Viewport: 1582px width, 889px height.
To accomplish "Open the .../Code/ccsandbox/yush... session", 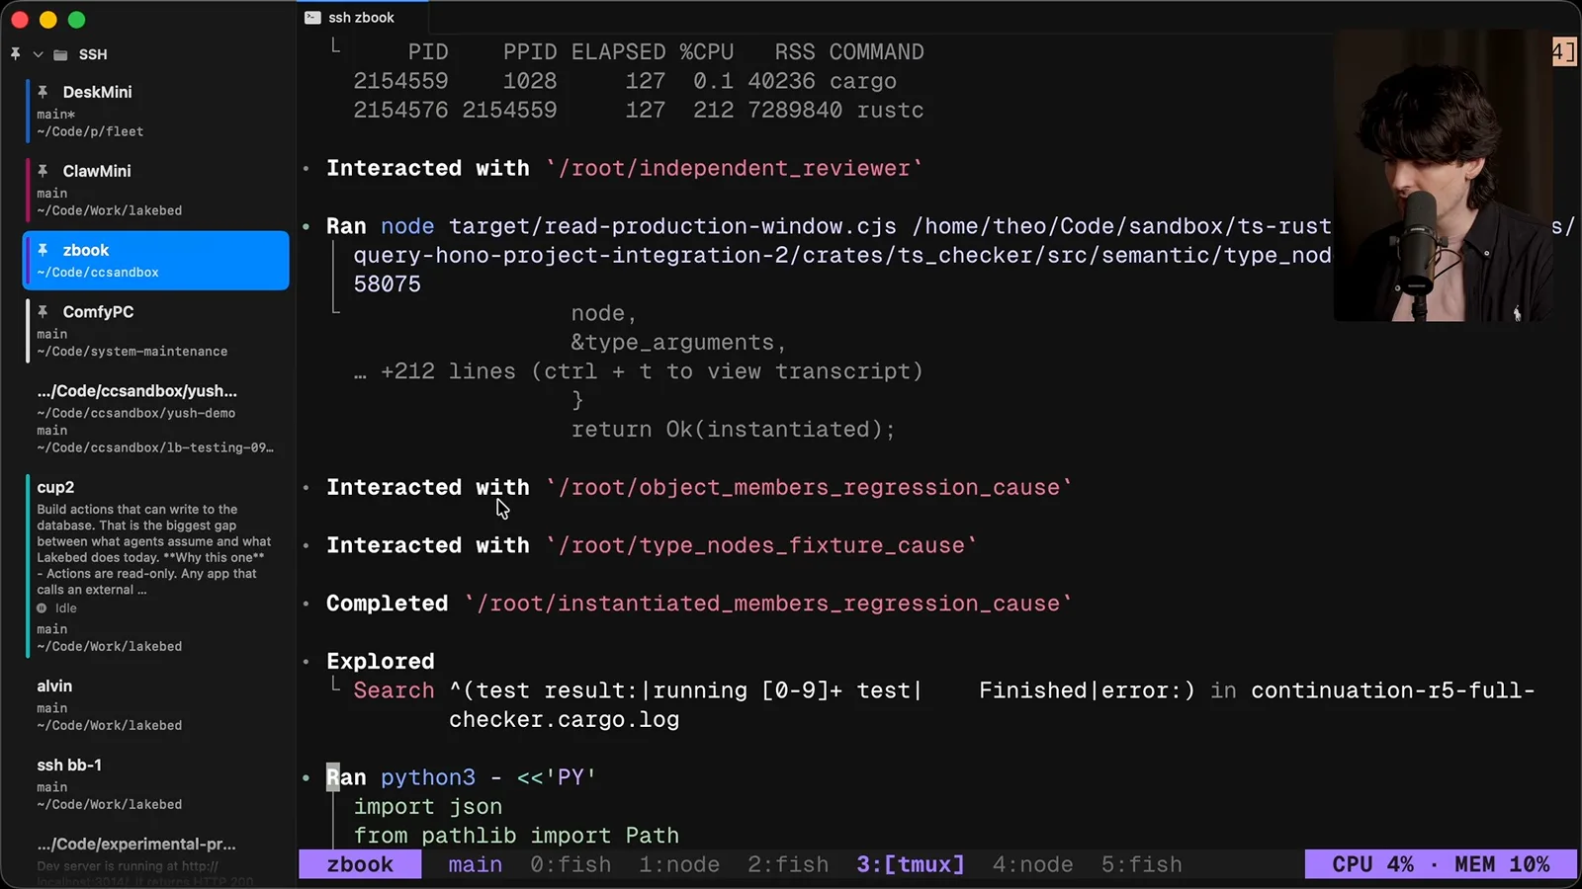I will [156, 419].
